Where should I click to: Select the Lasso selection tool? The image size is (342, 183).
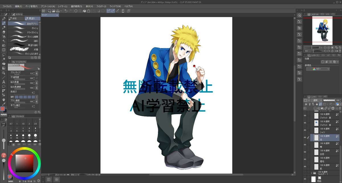[4, 54]
